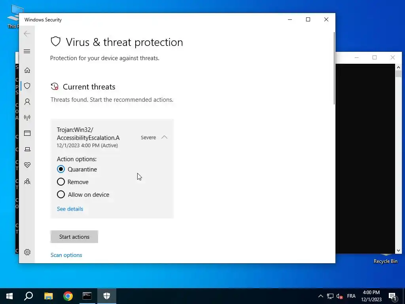Viewport: 405px width, 304px height.
Task: Open the Home section in the sidebar
Action: click(x=27, y=70)
